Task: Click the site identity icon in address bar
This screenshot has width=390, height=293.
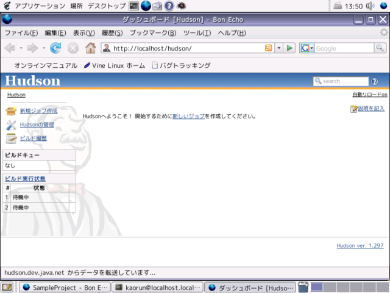Action: tap(107, 48)
